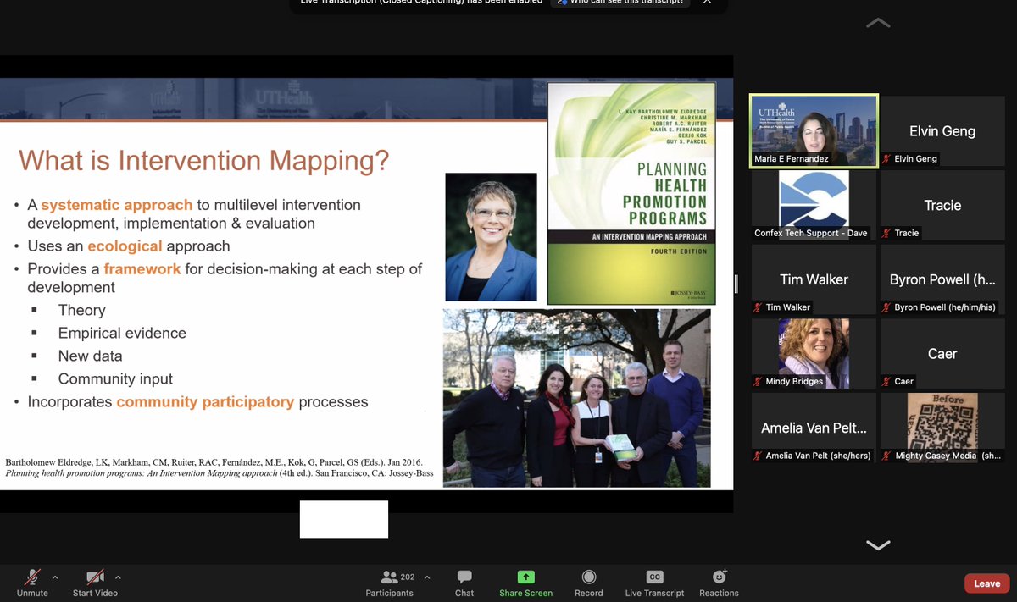Screen dimensions: 1017x602
Task: Select Mighty Casey Media QR code tile
Action: click(942, 428)
